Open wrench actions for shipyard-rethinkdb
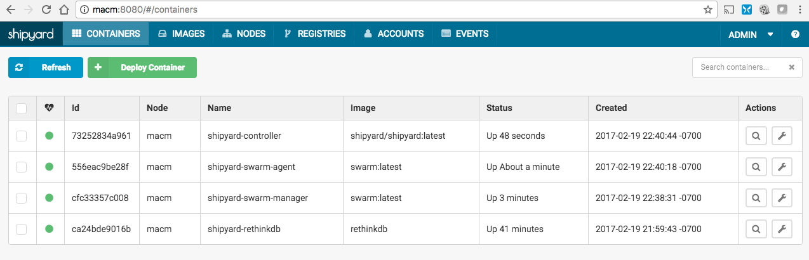This screenshot has width=809, height=260. coord(782,229)
